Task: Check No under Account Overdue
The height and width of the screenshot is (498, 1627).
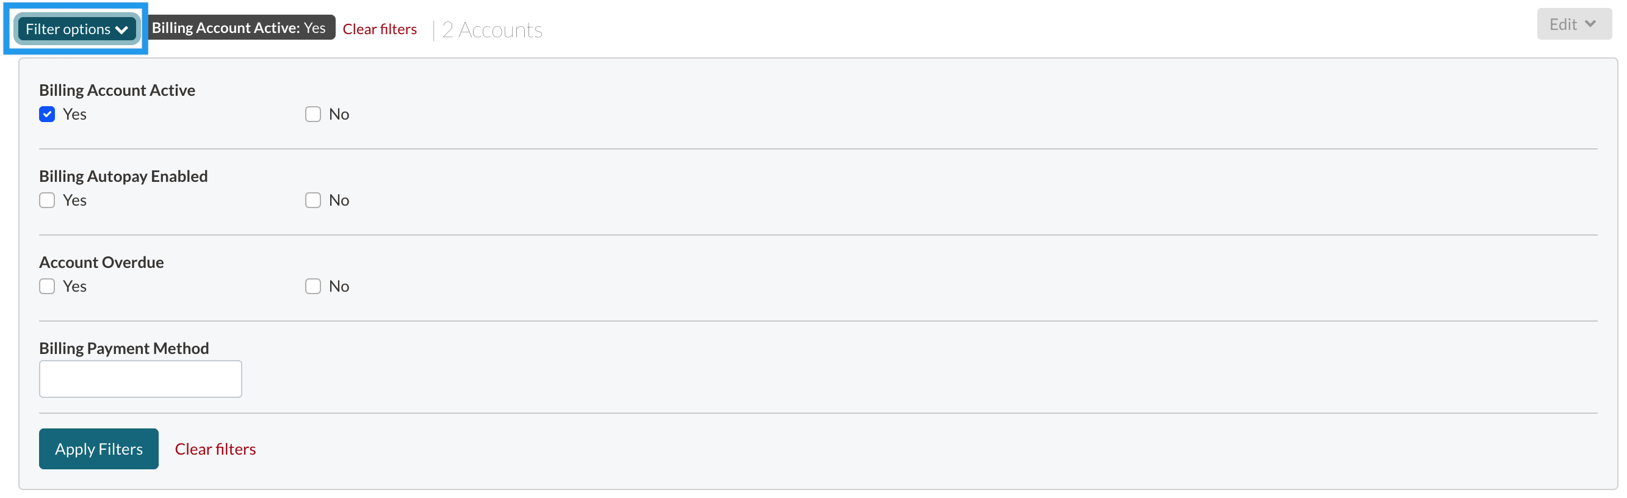Action: click(x=312, y=286)
